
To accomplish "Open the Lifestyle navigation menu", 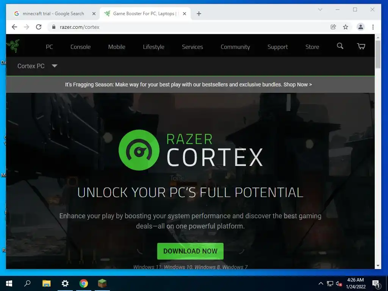I will [153, 47].
